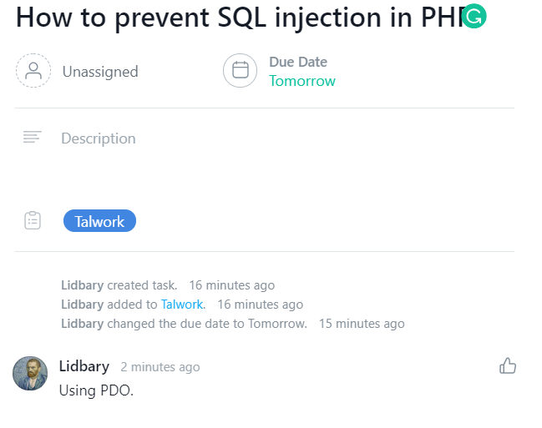The width and height of the screenshot is (542, 428).
Task: Click the "changed the due date" log entry
Action: (x=184, y=324)
